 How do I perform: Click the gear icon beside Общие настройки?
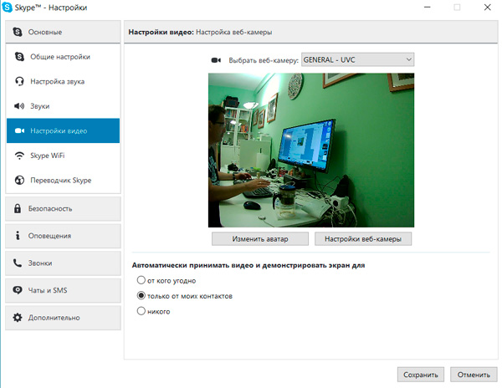19,57
